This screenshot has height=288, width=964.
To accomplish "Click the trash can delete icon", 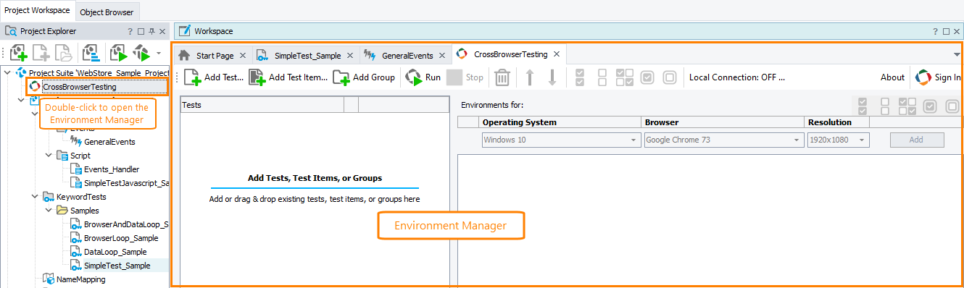I will [x=503, y=77].
